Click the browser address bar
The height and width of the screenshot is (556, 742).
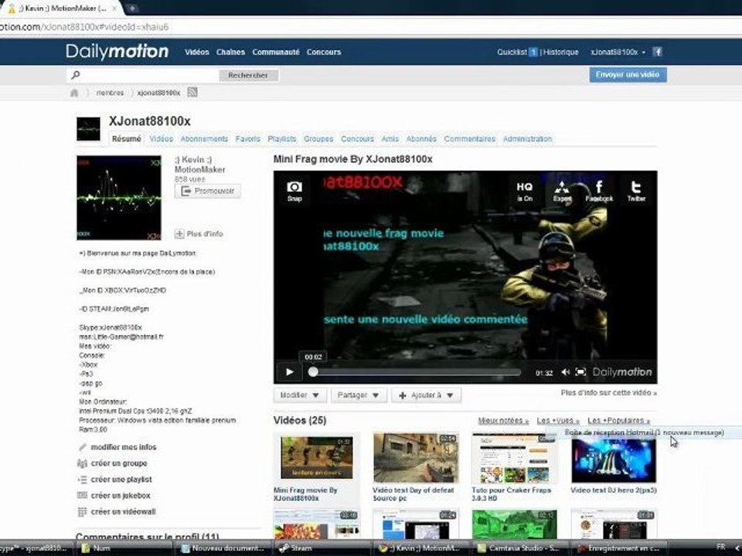coord(369,27)
